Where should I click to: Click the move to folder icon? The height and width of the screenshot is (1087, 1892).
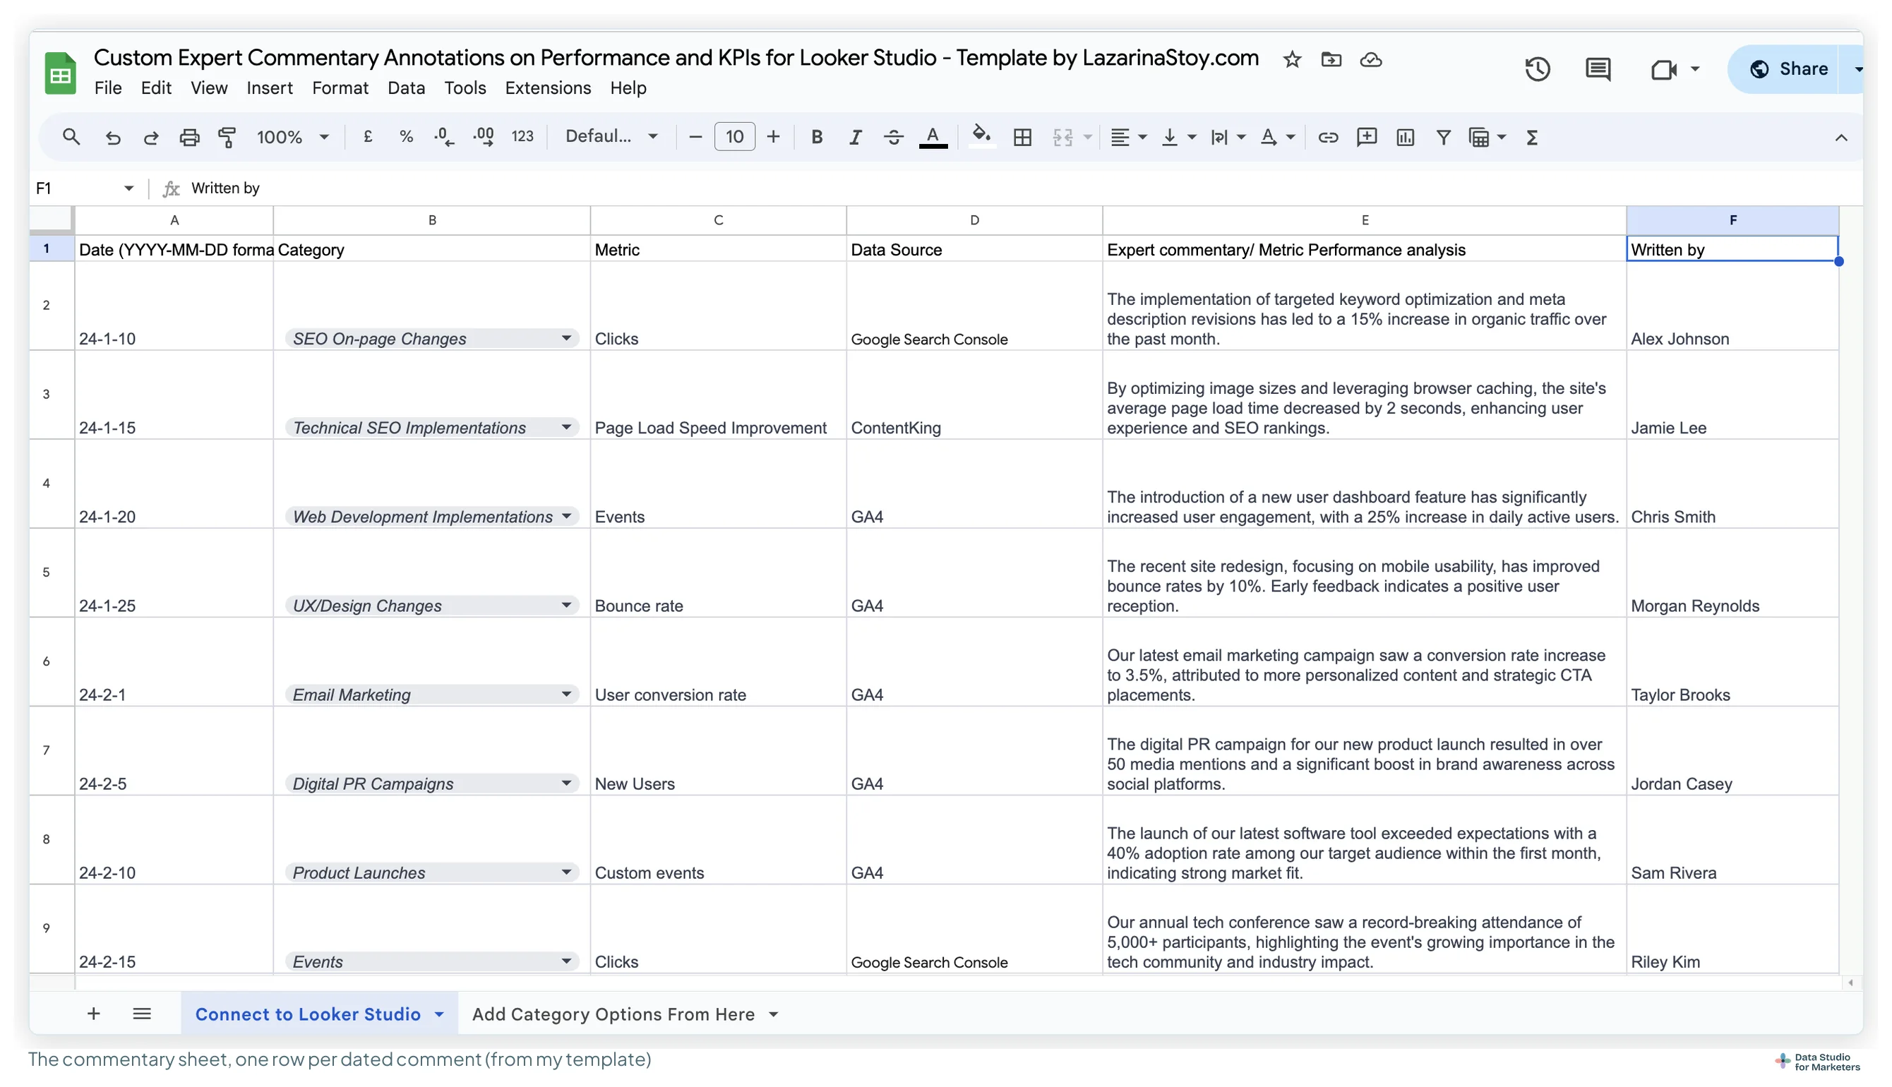[x=1331, y=60]
